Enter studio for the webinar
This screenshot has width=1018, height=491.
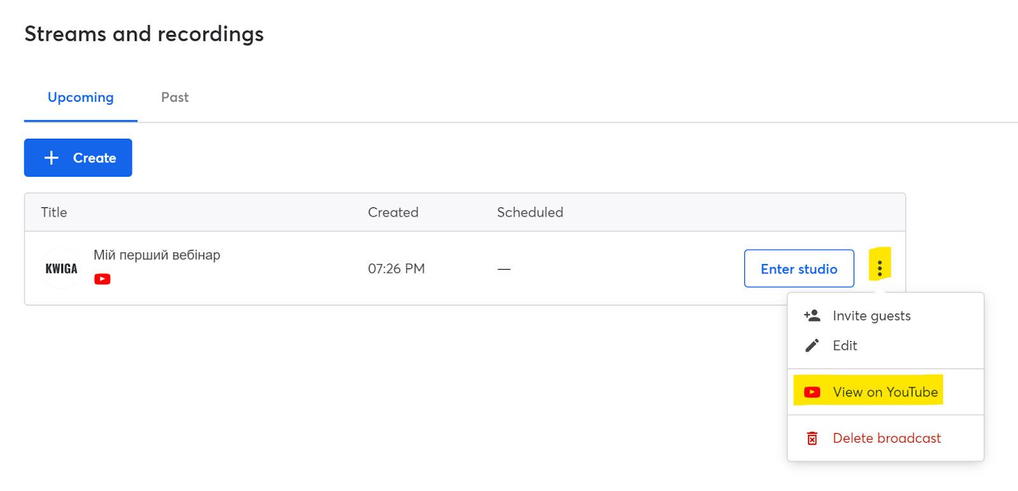tap(799, 268)
